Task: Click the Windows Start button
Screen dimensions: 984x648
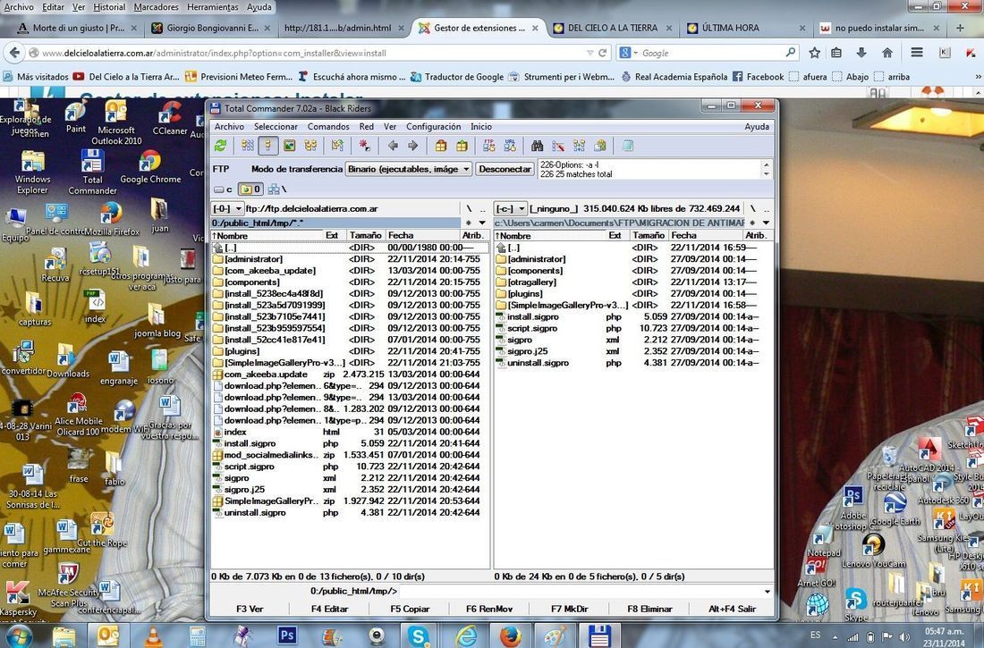Action: (x=18, y=635)
